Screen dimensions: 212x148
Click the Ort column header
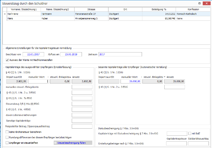pyautogui.click(x=125, y=9)
